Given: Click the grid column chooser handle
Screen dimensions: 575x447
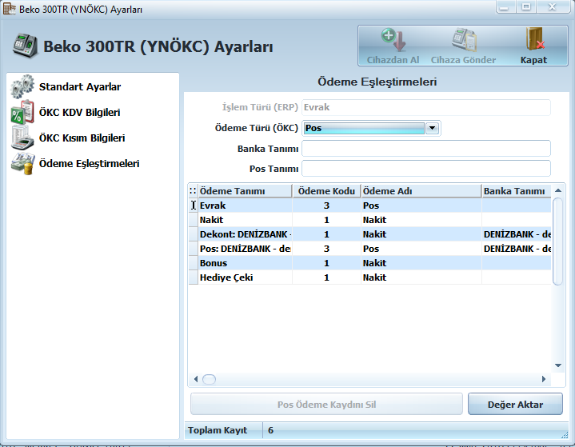Looking at the screenshot, I should click(x=192, y=191).
